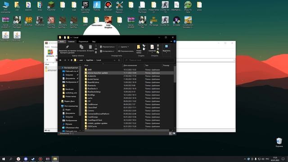Viewport: 288px width, 162px height.
Task: Select the ClassicShell folder row
Action: coord(129,108)
